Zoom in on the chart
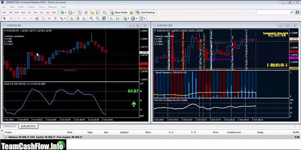The width and height of the screenshot is (301, 150). tap(92, 19)
